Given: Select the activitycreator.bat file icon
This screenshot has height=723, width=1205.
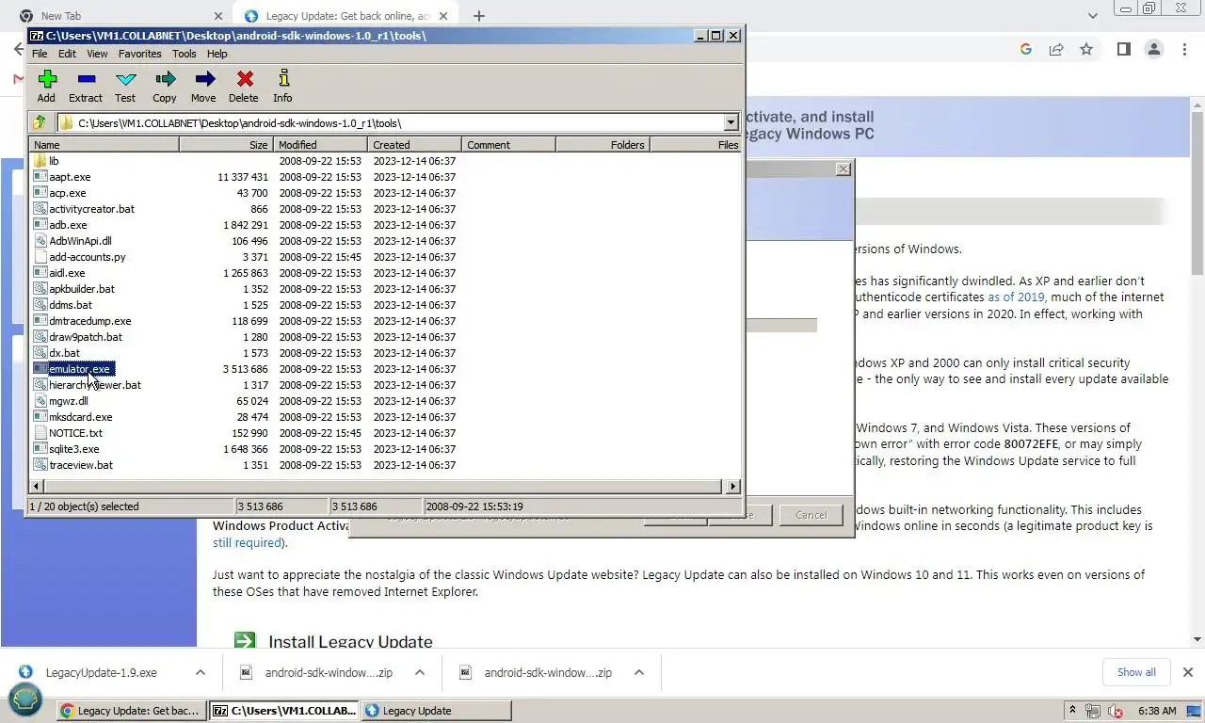Looking at the screenshot, I should [x=40, y=209].
